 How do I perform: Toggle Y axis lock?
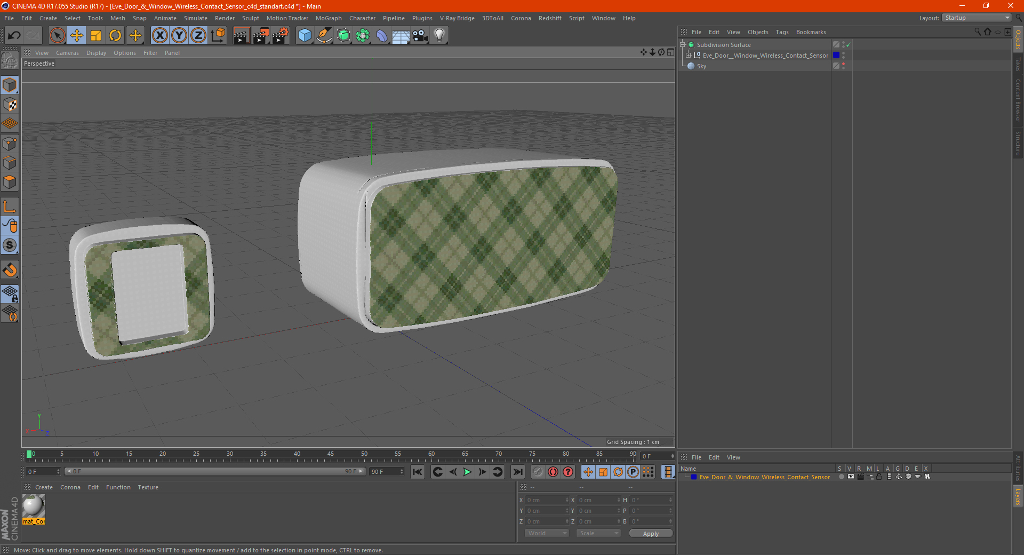click(x=179, y=36)
